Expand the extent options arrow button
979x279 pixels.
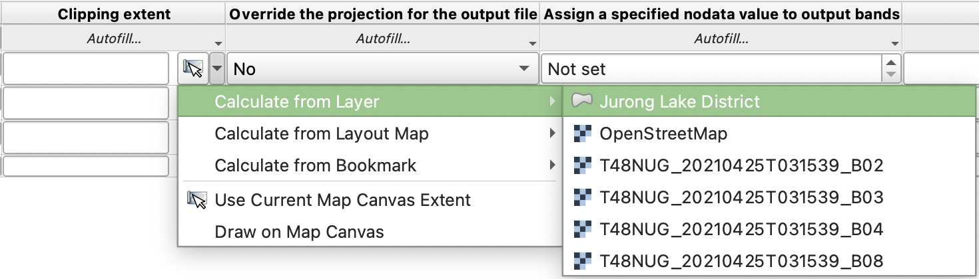[x=217, y=68]
